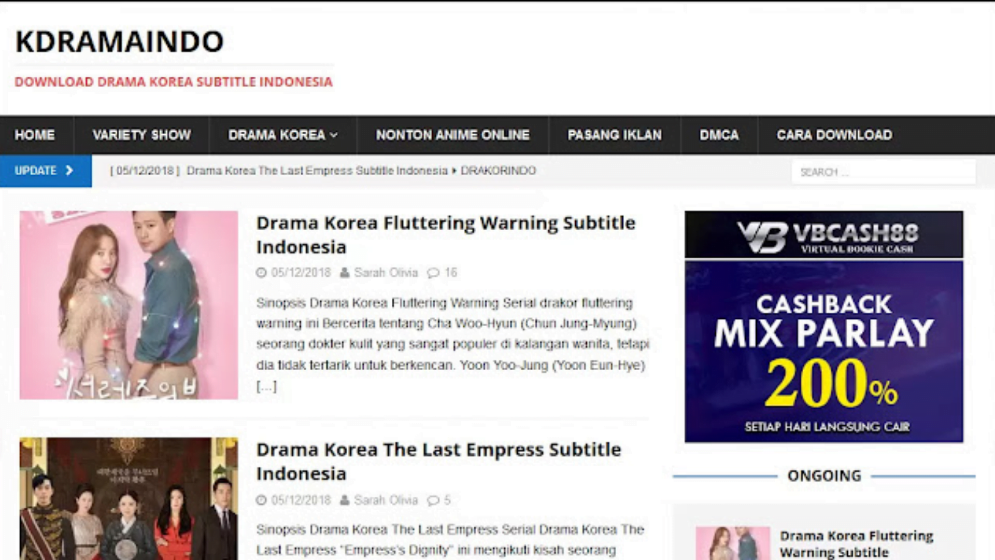Image resolution: width=995 pixels, height=560 pixels.
Task: Open the DMCA page
Action: pos(719,135)
